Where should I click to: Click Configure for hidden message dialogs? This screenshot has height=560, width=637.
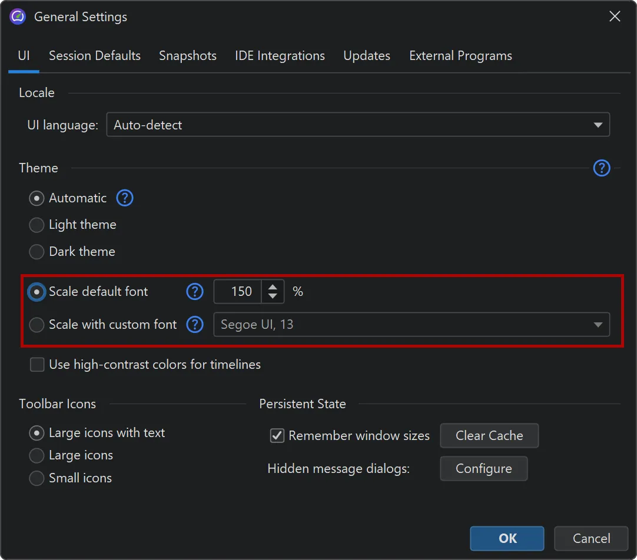coord(483,469)
